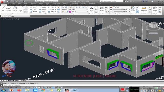Open the File menu

click(8, 3)
